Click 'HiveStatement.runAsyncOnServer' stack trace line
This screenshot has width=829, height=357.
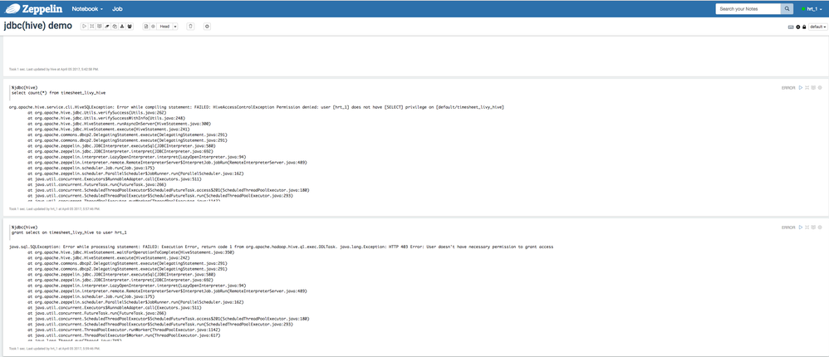(120, 124)
